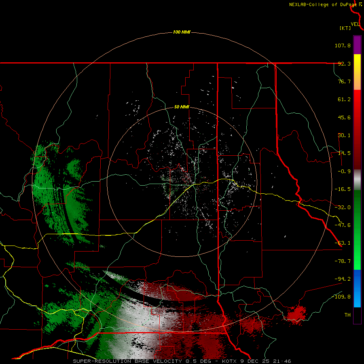Image resolution: width=364 pixels, height=364 pixels.
Task: Click the -78.7 legend value
Action: click(x=343, y=261)
